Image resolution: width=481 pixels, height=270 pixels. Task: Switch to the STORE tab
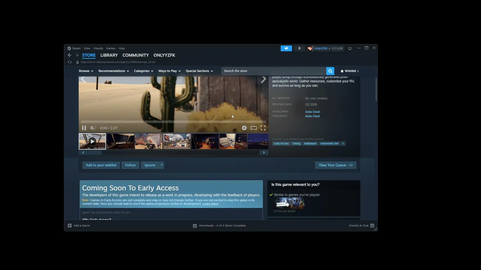pos(89,55)
